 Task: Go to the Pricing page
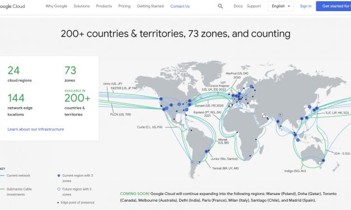pos(124,6)
